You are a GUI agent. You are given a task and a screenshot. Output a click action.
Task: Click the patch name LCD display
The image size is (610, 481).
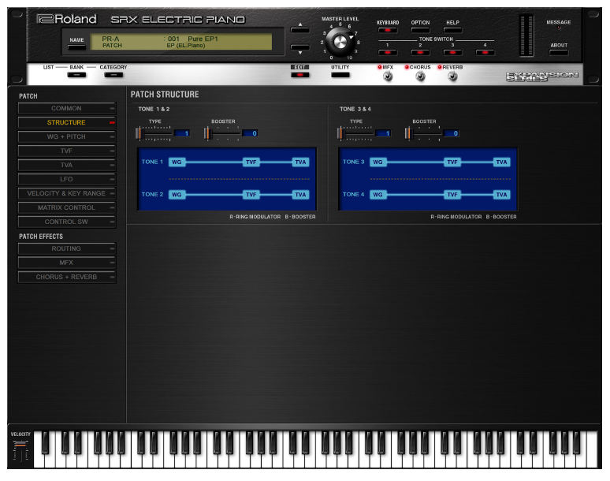click(x=181, y=42)
